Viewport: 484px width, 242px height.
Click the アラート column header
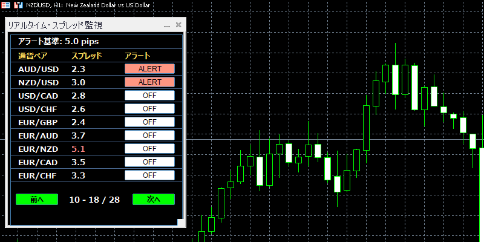point(137,56)
